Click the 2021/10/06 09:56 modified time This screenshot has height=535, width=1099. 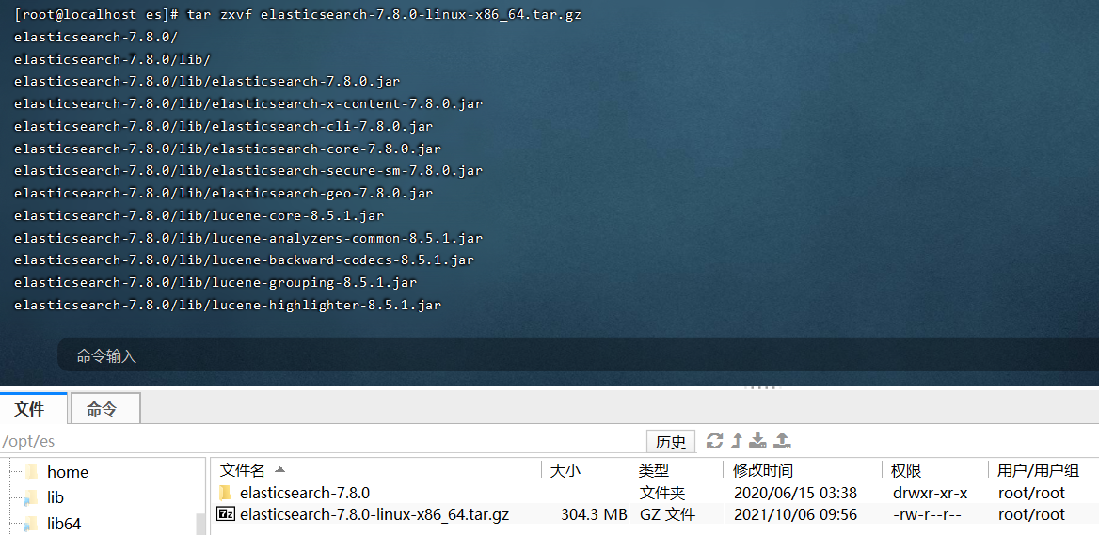pos(795,514)
